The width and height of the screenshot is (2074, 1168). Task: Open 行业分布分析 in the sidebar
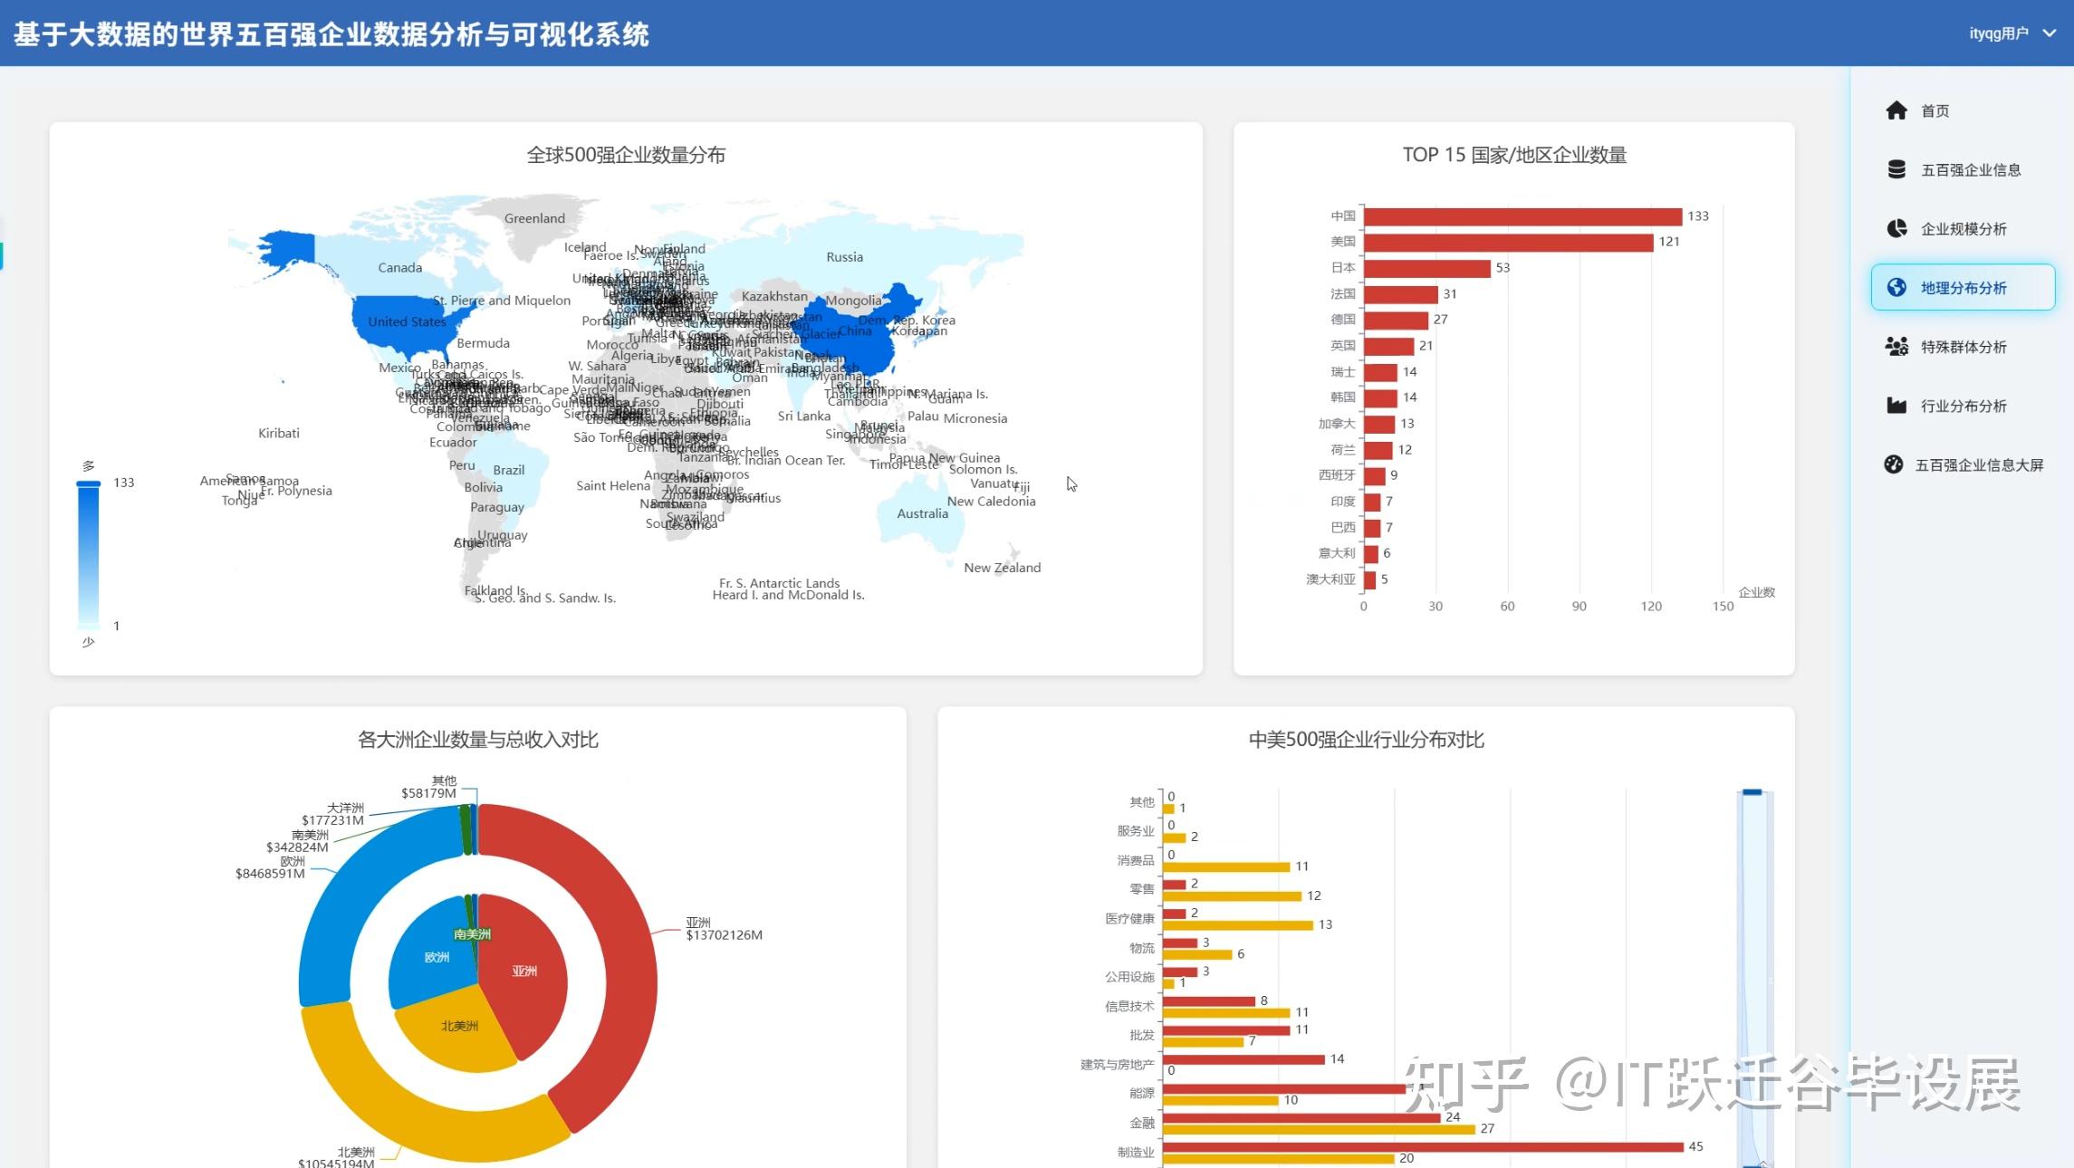(x=1964, y=405)
